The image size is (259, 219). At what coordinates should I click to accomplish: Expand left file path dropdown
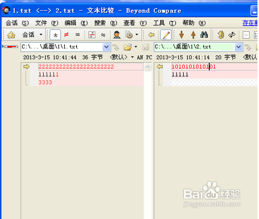(106, 47)
